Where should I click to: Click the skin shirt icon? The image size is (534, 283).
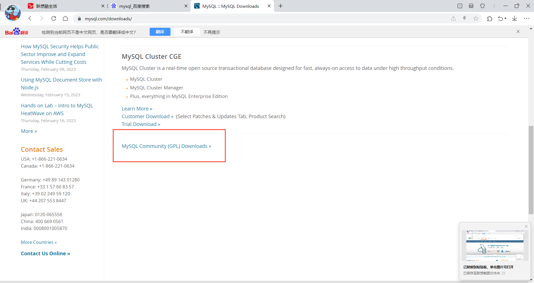(483, 6)
